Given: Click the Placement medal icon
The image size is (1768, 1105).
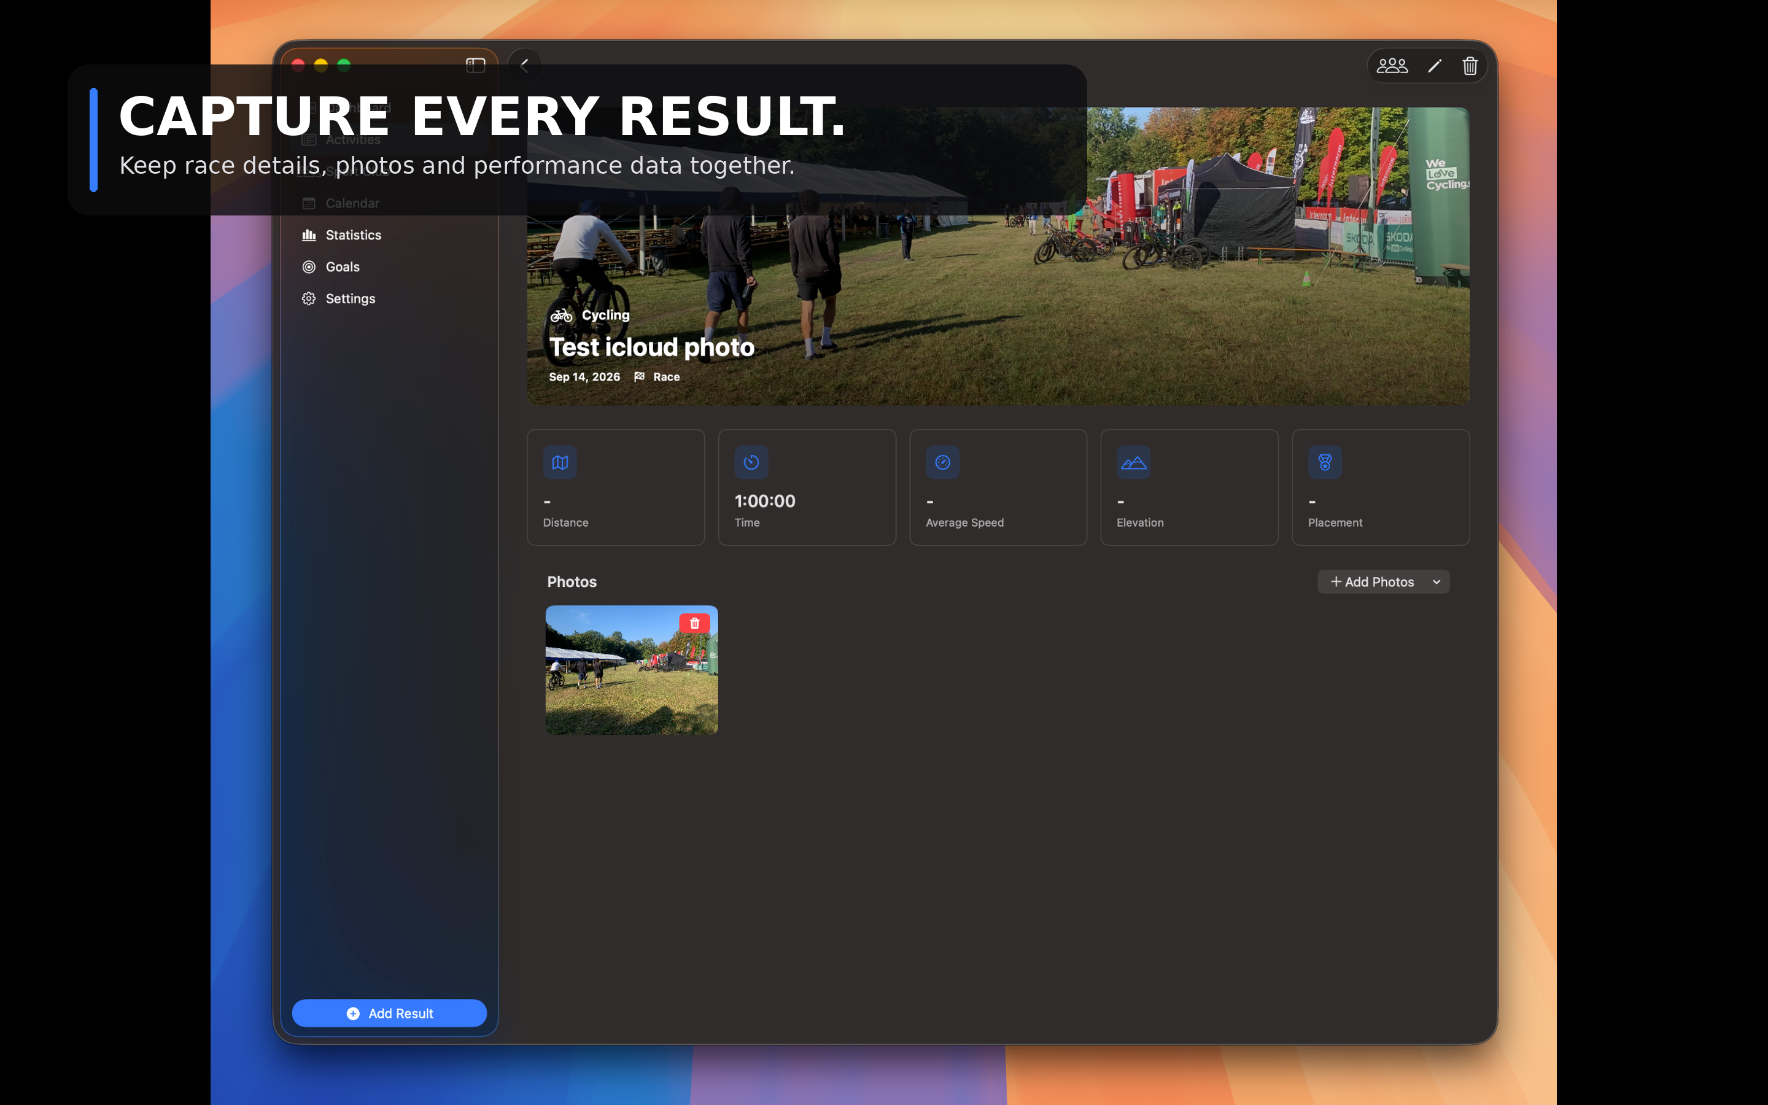Looking at the screenshot, I should pos(1325,463).
